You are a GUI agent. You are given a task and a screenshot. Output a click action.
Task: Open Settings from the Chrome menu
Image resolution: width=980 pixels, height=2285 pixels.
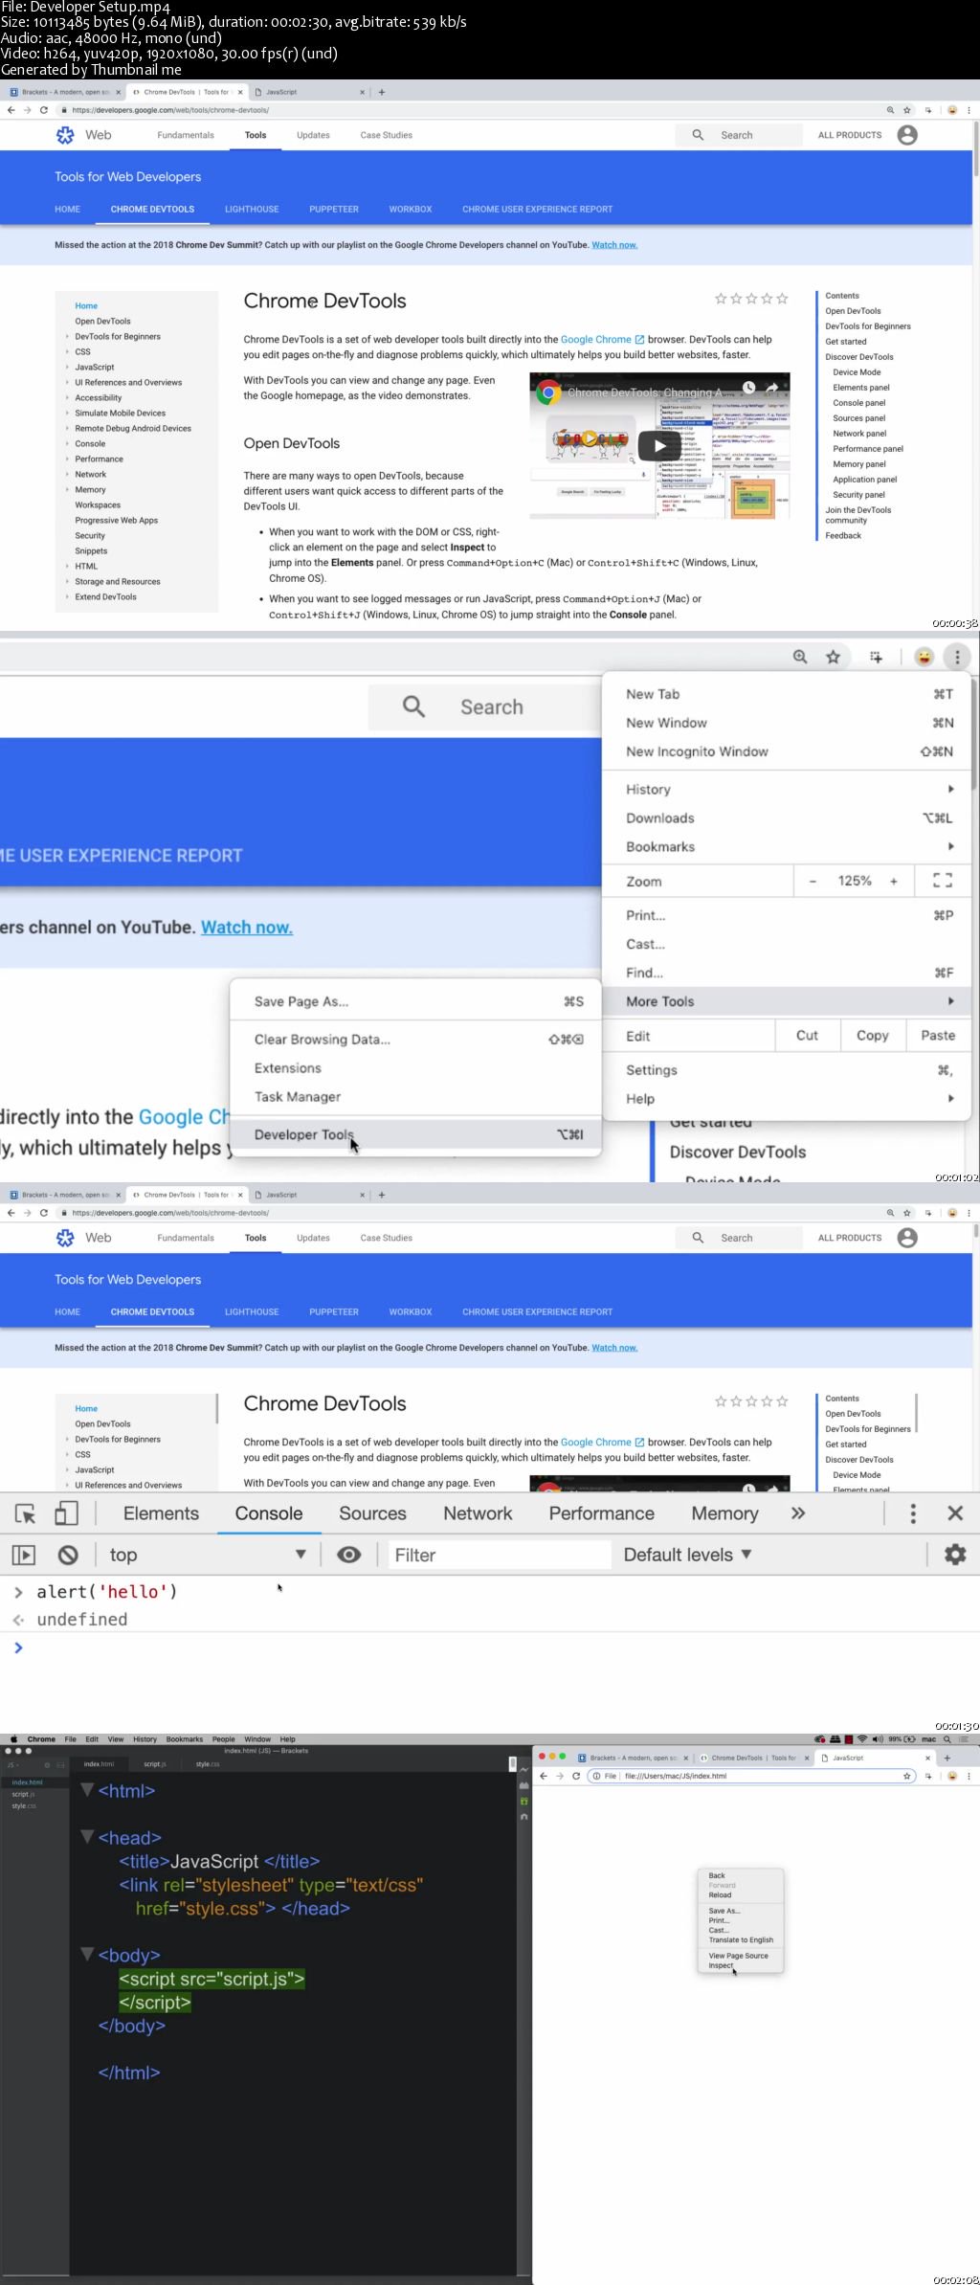[x=787, y=1070]
